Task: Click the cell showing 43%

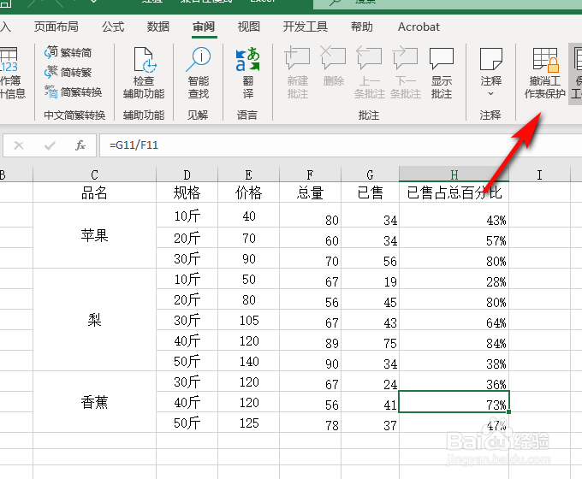Action: pos(454,216)
